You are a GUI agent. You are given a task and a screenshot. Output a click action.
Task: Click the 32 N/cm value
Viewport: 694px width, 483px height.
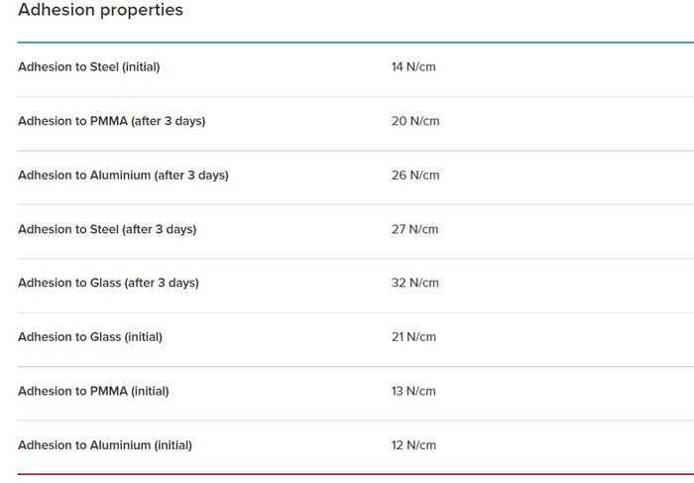tap(414, 283)
